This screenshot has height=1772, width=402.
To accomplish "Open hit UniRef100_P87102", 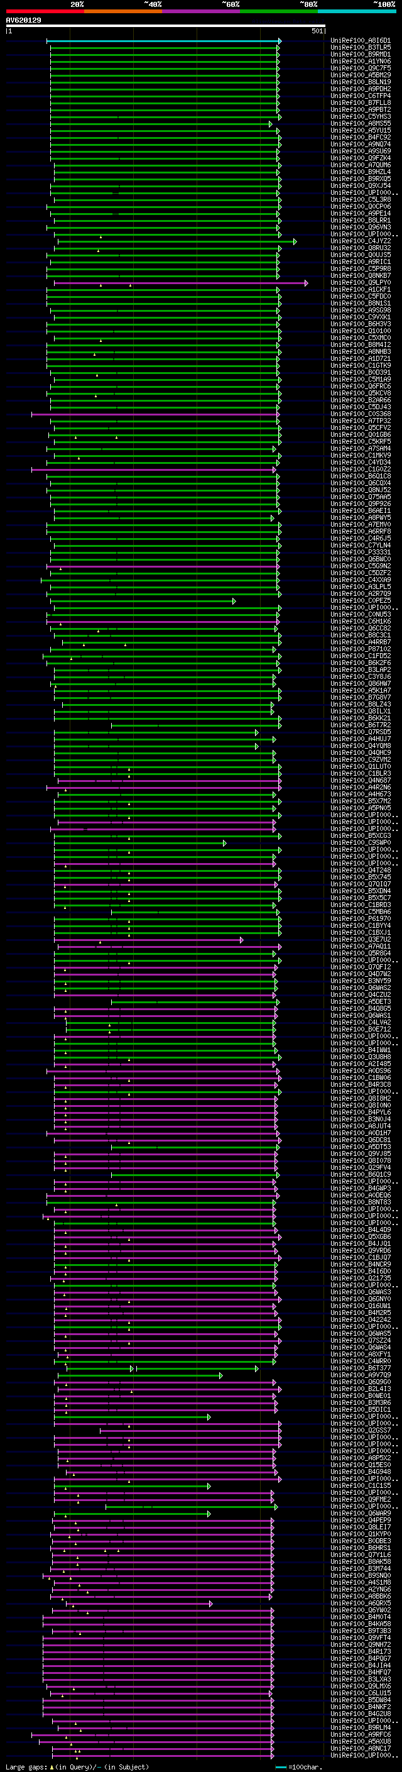I will (x=360, y=649).
